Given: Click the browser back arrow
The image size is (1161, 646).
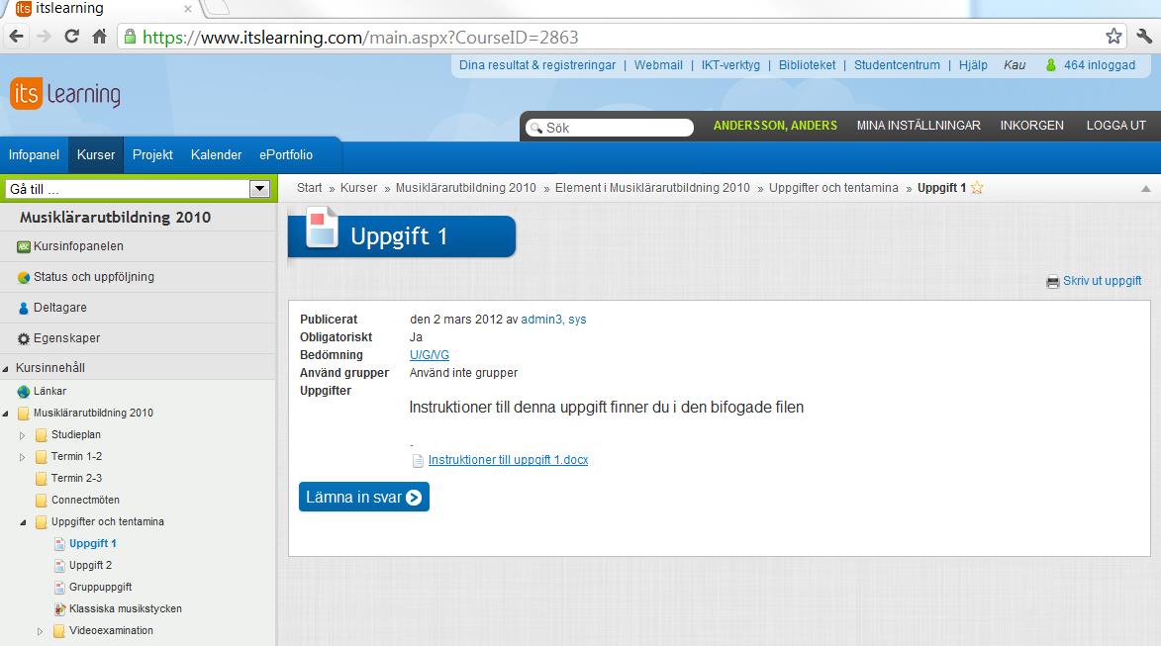Looking at the screenshot, I should (x=16, y=37).
